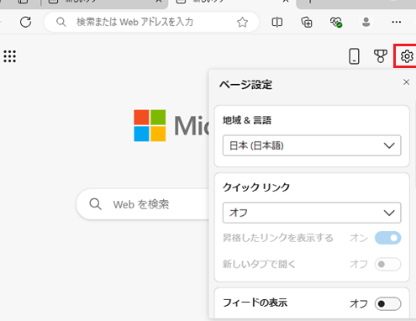Close the ページ設定 panel
This screenshot has width=416, height=321.
pos(406,82)
